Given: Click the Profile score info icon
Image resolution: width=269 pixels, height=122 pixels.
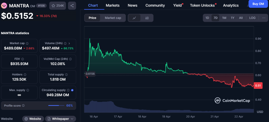Looking at the screenshot, I should pos(23,106).
